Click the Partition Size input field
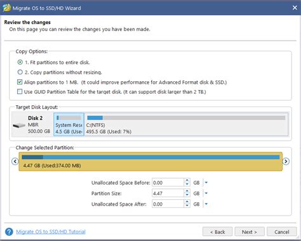The width and height of the screenshot is (301, 241). pos(168,193)
